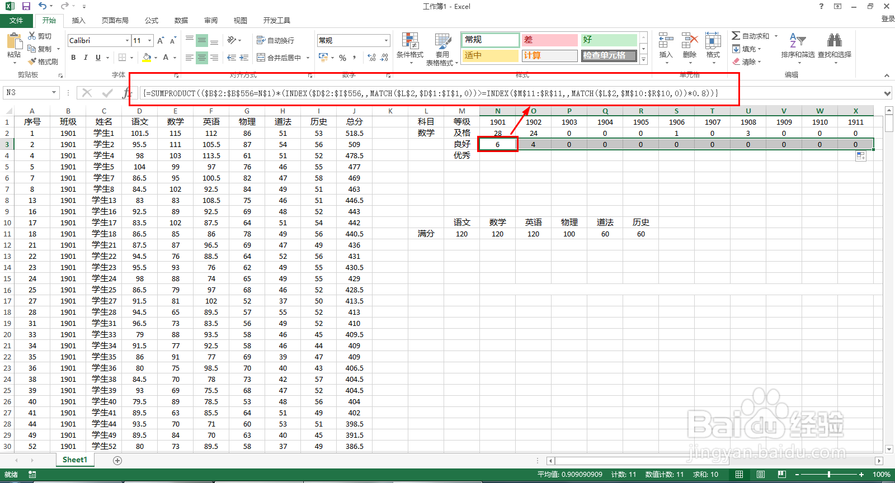Apply the font color A button

click(166, 58)
